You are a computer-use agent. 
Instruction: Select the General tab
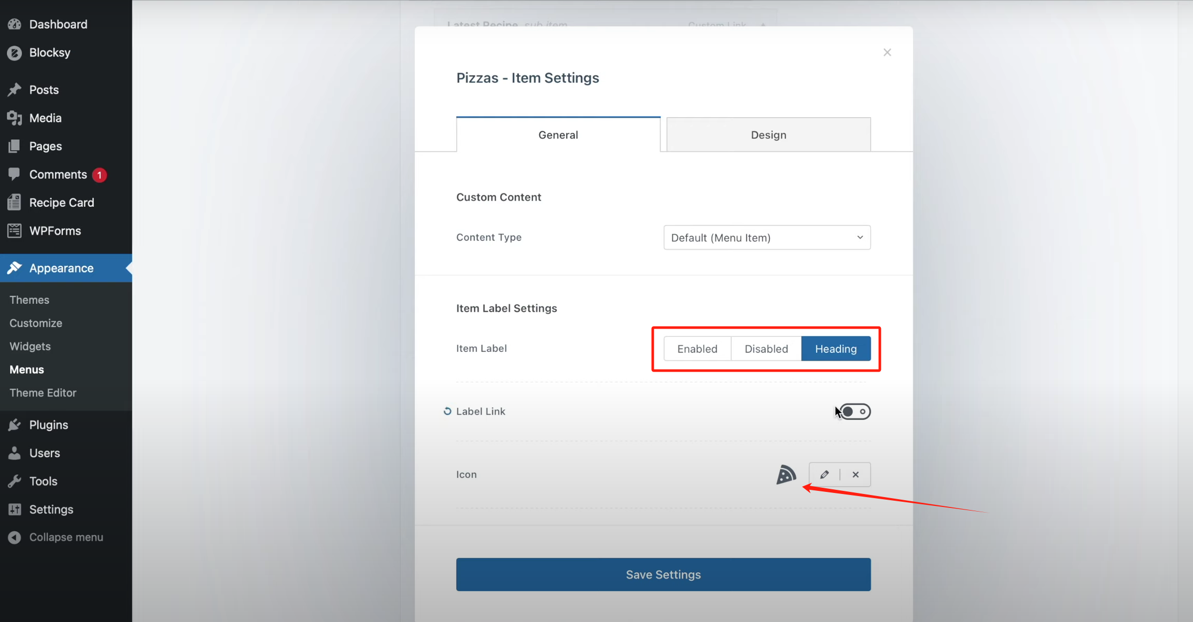558,134
